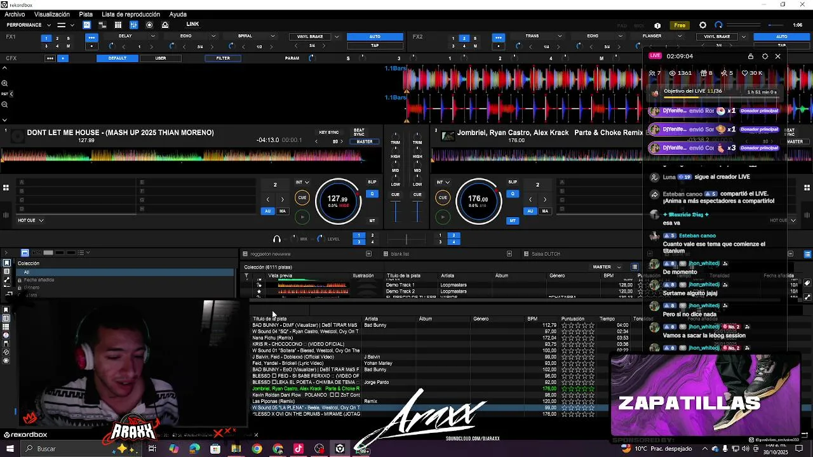
Task: Toggle deck 1 Quantize Q button
Action: point(372,194)
